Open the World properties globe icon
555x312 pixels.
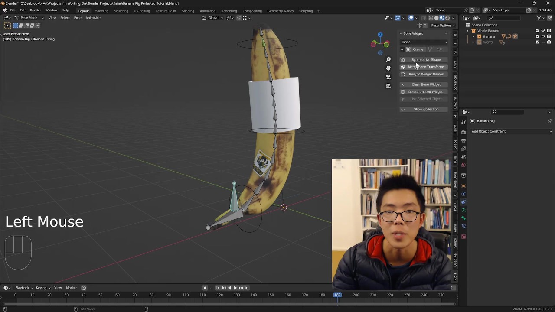(464, 165)
